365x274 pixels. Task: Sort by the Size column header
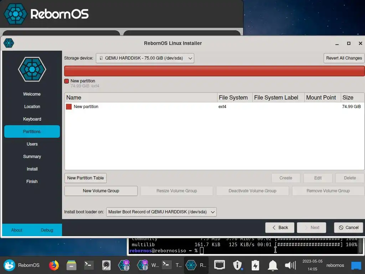[353, 97]
